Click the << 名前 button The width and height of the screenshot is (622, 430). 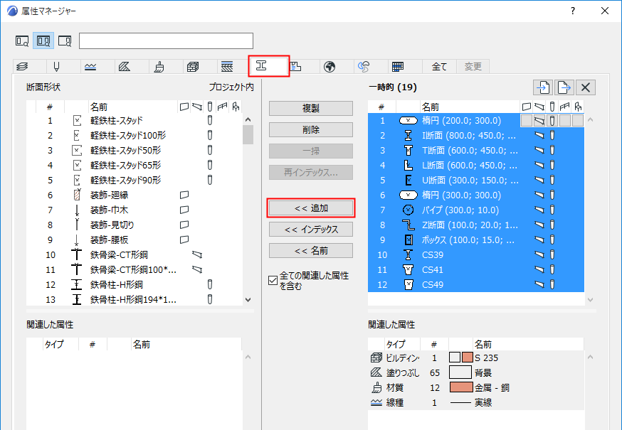tap(310, 251)
